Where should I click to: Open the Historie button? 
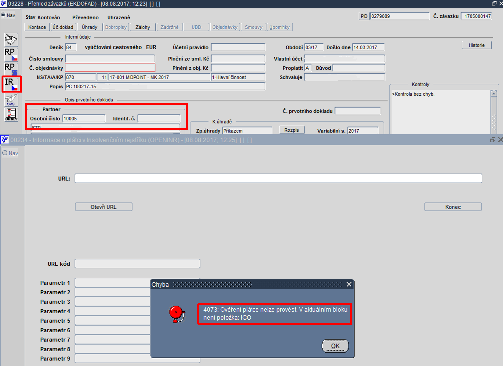[477, 45]
